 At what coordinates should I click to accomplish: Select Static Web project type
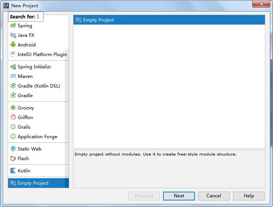(38, 149)
